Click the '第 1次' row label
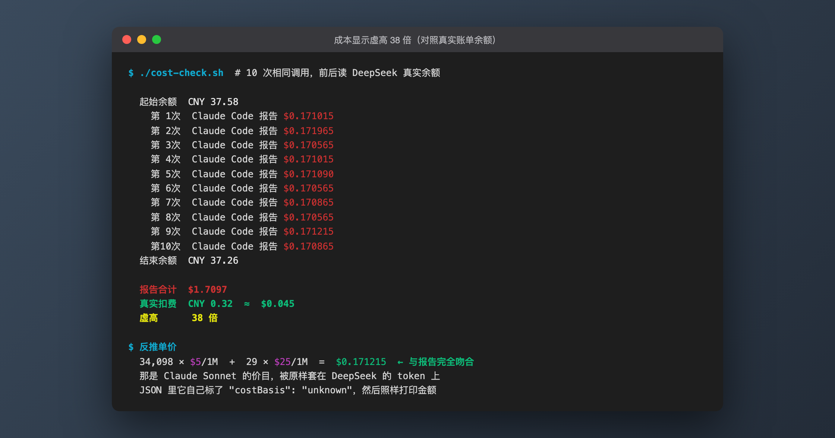This screenshot has height=438, width=835. coord(166,116)
